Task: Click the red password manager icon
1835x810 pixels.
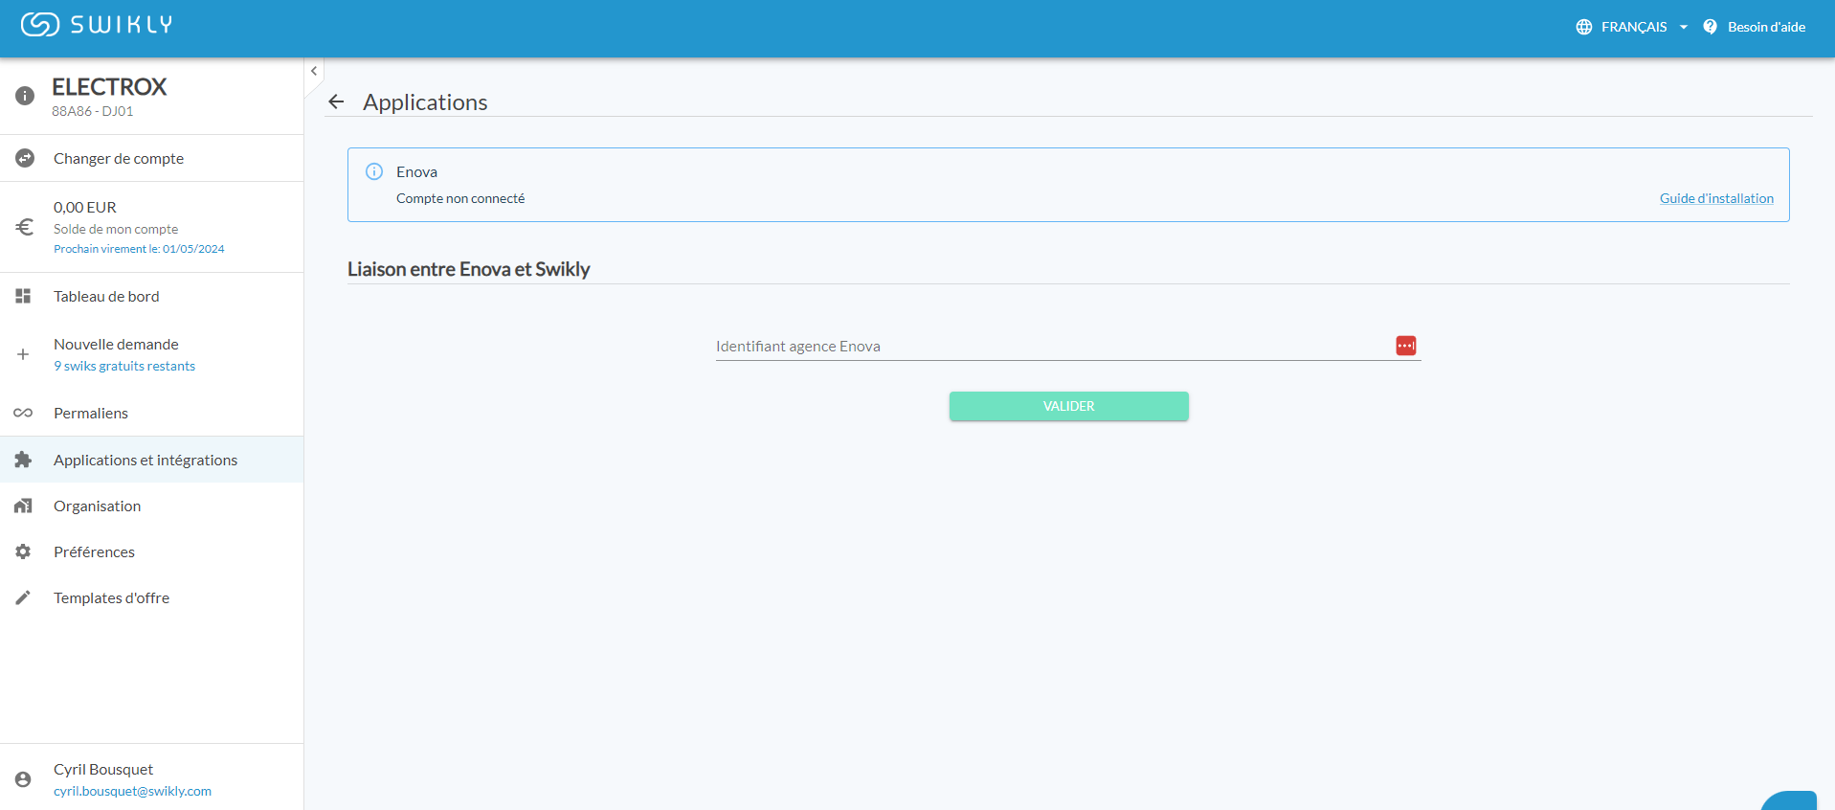Action: point(1406,346)
